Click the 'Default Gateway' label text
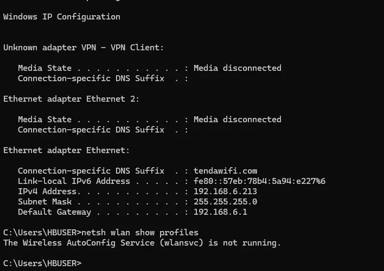Viewport: 384px width, 271px height. coord(54,212)
